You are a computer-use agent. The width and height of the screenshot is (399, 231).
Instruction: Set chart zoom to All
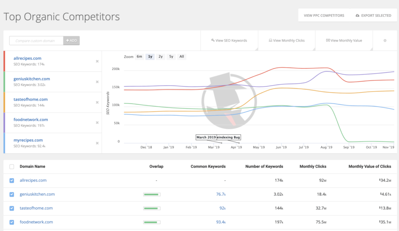coord(182,57)
